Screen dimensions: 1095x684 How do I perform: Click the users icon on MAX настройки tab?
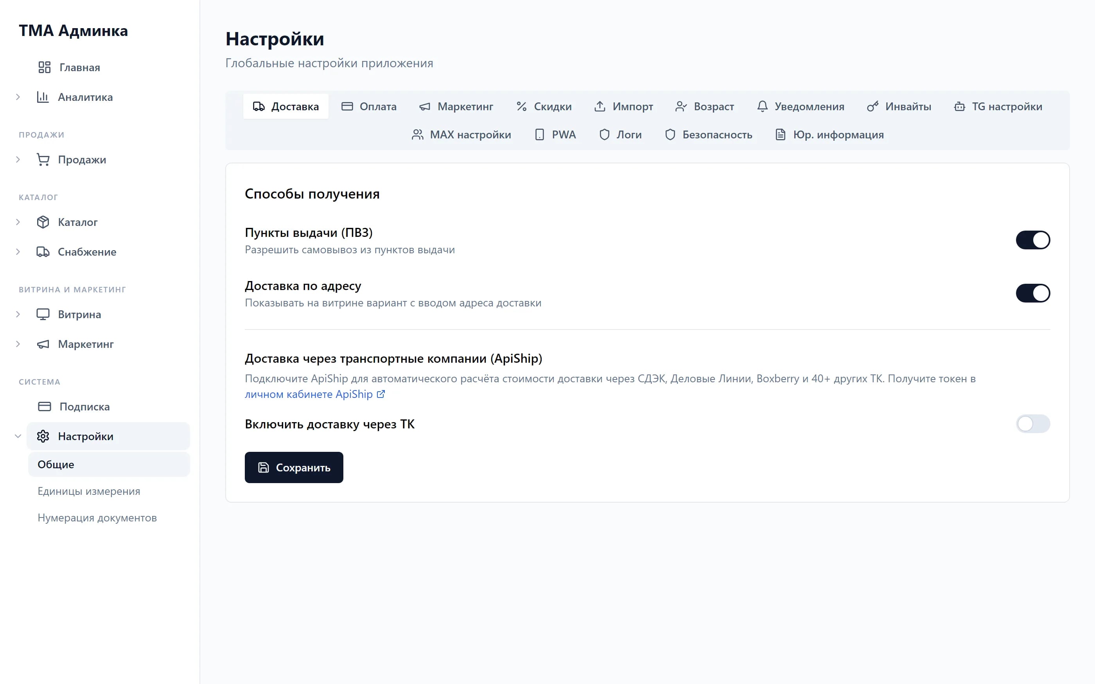point(418,135)
